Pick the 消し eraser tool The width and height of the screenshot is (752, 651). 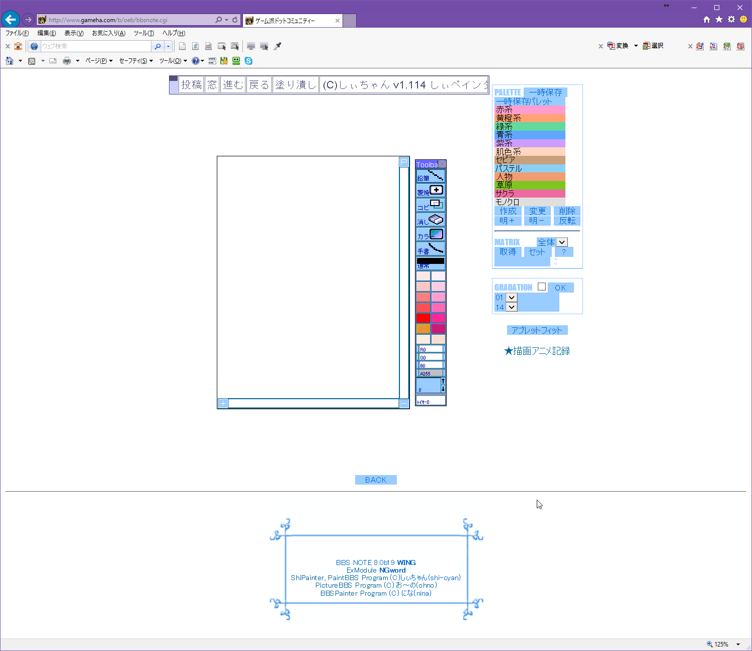tap(431, 220)
